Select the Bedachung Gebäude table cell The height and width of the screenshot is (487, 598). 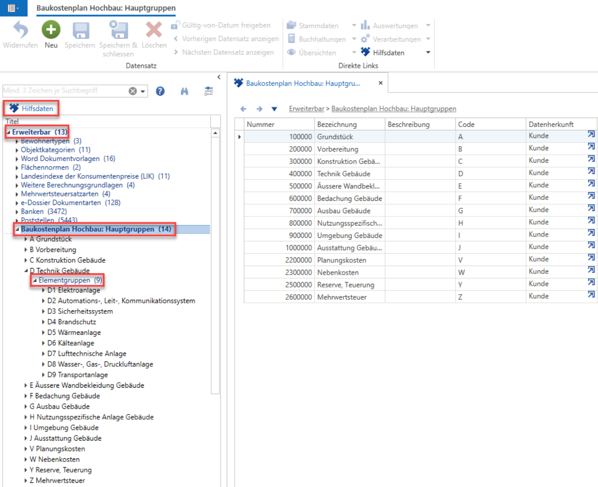click(350, 199)
